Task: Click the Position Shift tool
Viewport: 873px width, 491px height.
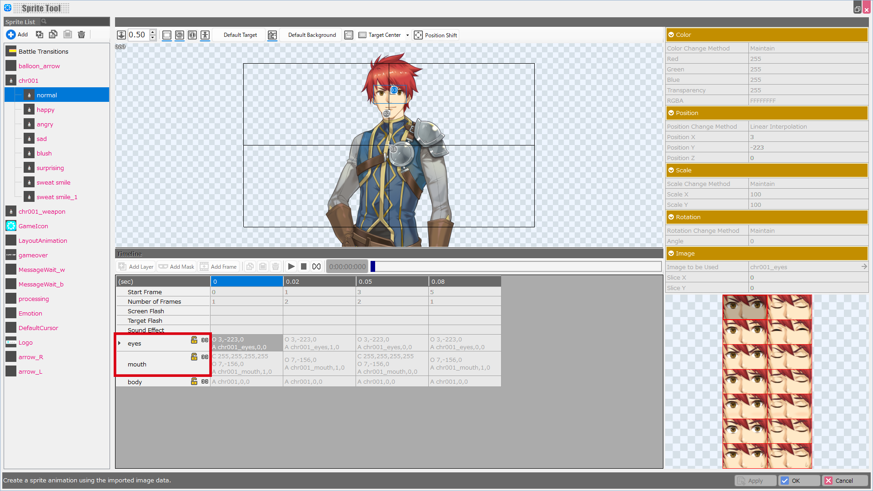Action: [x=436, y=35]
